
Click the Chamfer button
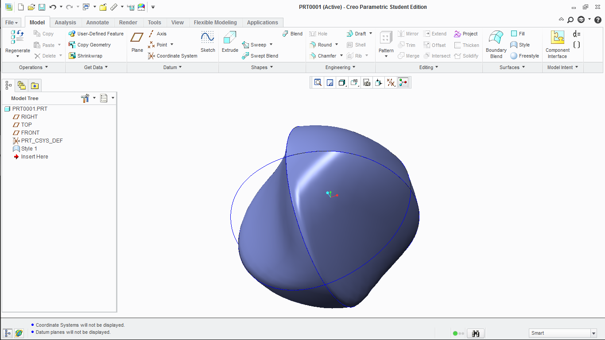click(x=323, y=56)
